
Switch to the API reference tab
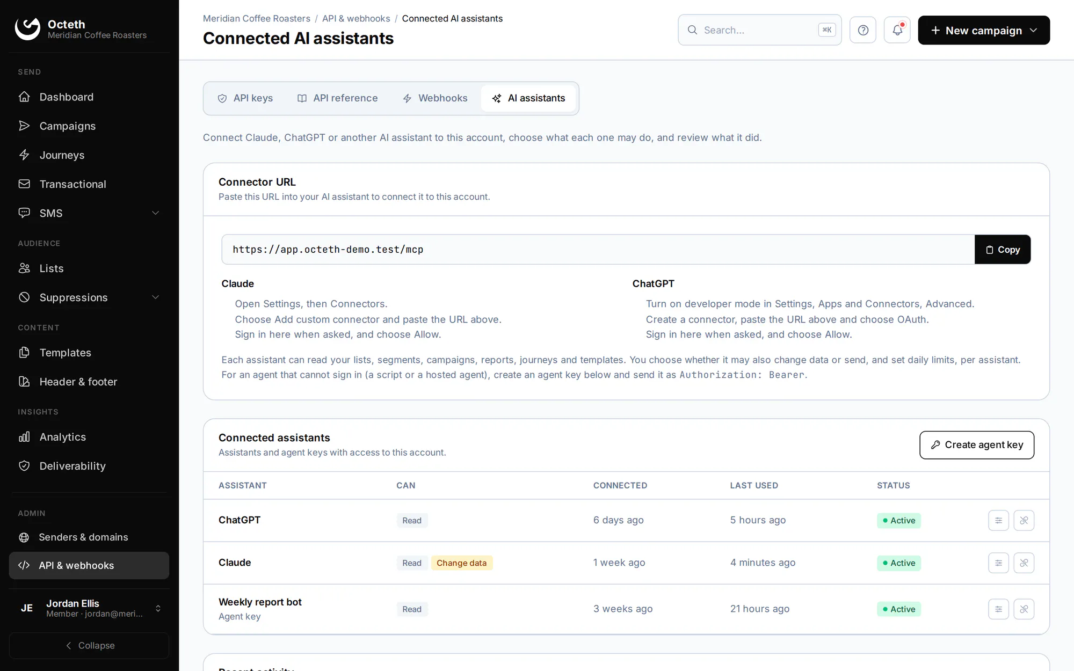pos(338,98)
